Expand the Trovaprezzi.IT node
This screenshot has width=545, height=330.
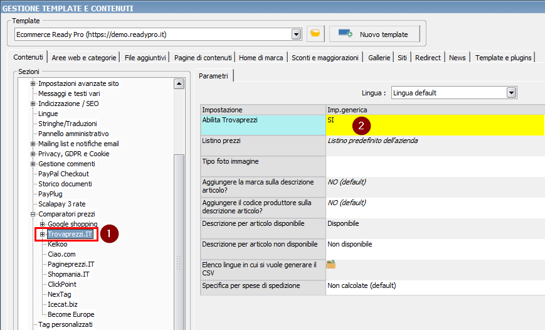point(42,234)
